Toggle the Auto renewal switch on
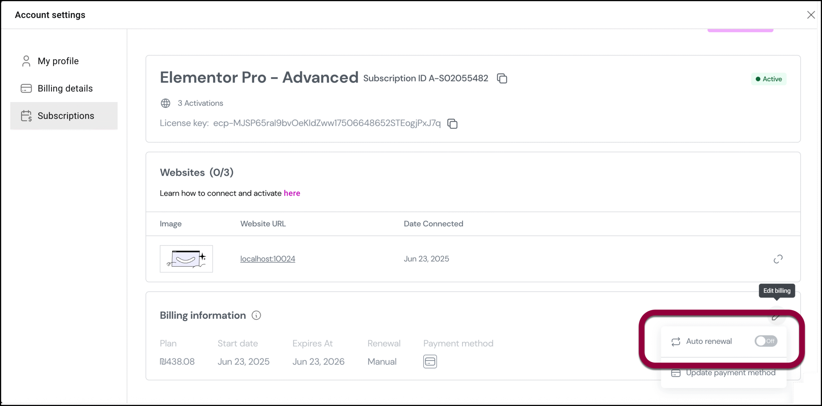Screen dimensions: 822x406 (766, 341)
